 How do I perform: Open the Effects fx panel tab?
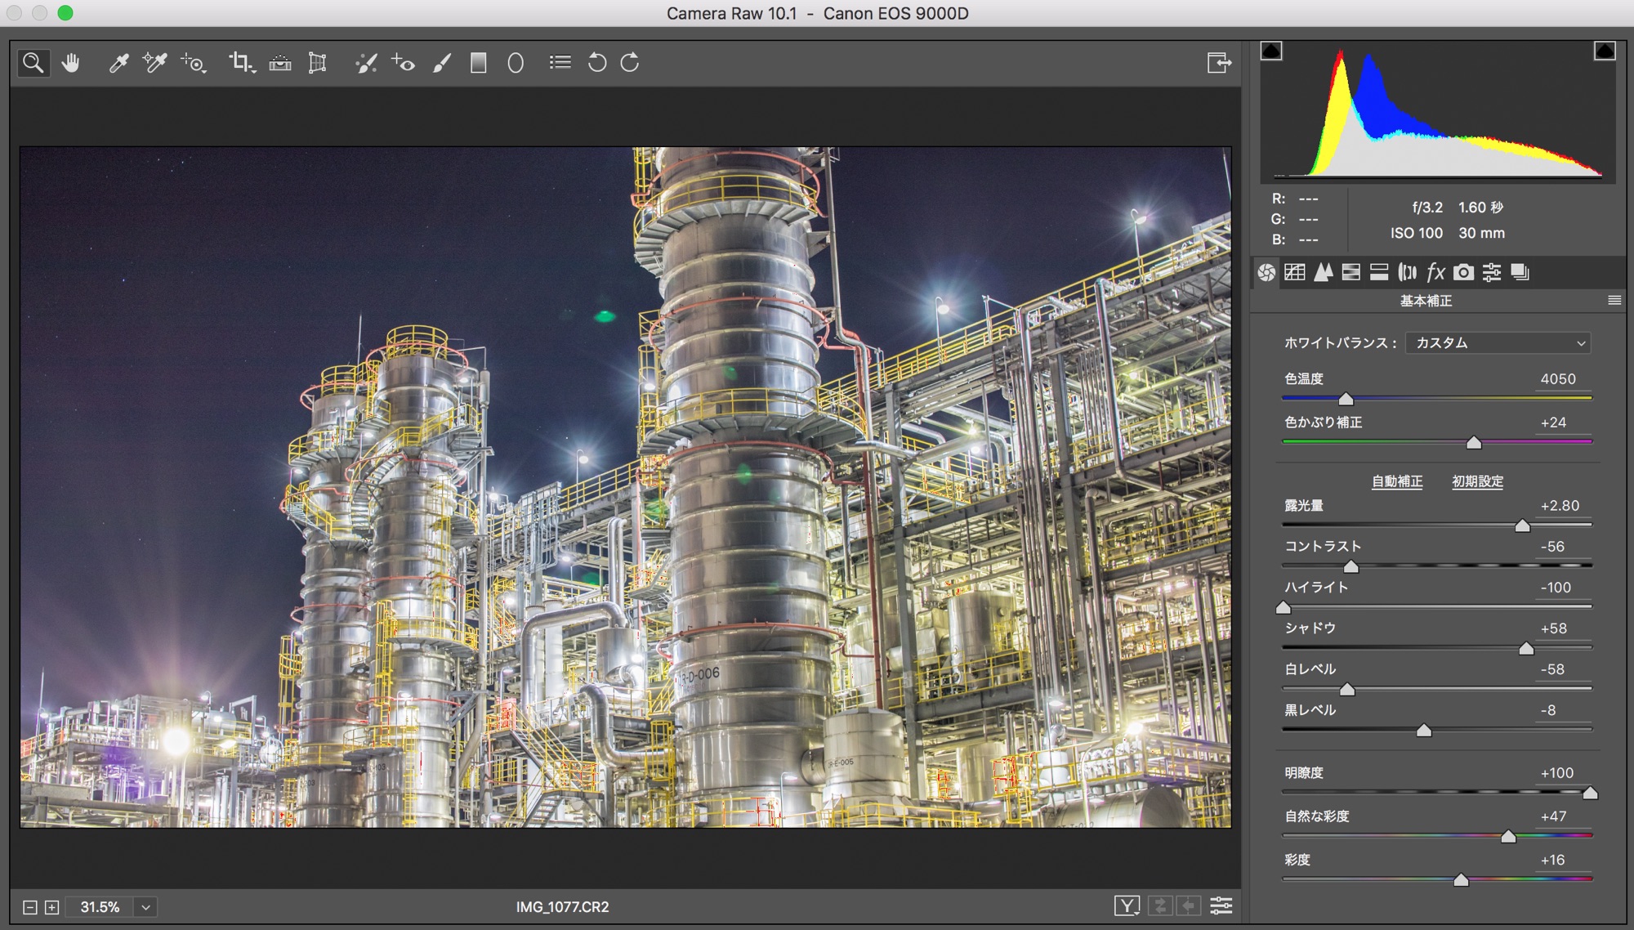pos(1435,272)
